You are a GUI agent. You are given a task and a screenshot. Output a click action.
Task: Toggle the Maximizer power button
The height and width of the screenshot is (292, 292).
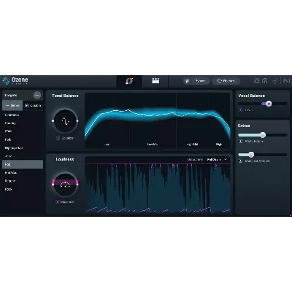(58, 201)
